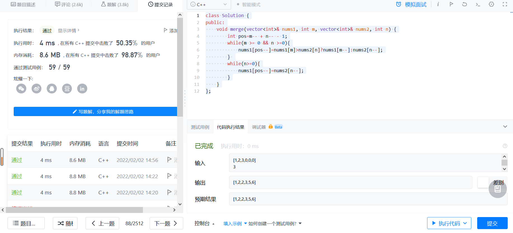This screenshot has width=513, height=233.
Task: Switch to the 代码执行结果 tab
Action: [x=230, y=127]
